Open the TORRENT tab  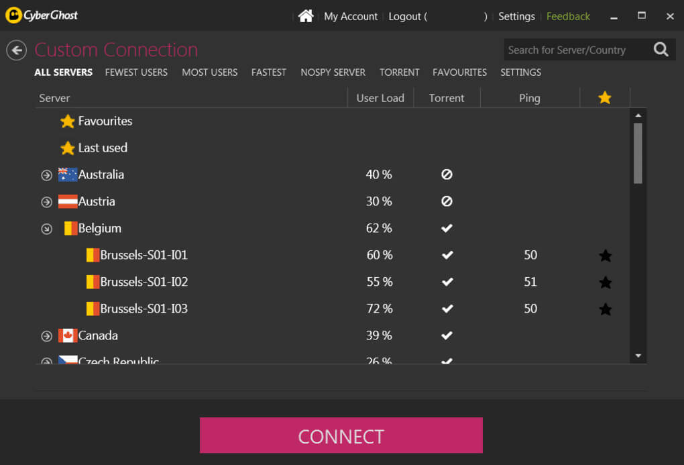pyautogui.click(x=399, y=72)
